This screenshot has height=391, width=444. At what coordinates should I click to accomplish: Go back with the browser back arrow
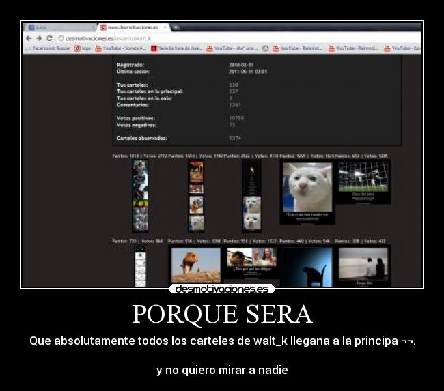29,38
